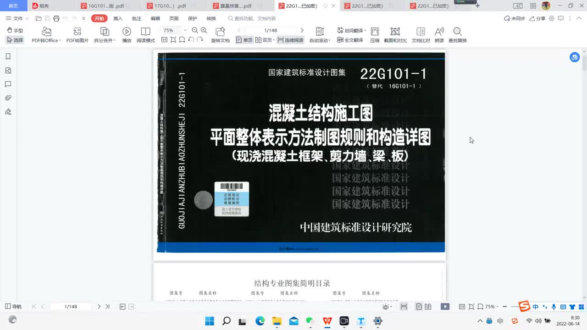Viewport: 587px width, 330px height.
Task: Open PDF转Office conversion
Action: 46,35
